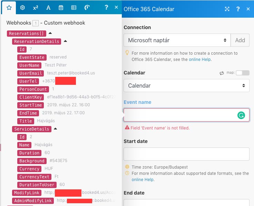Focus the Event name input field

(186, 115)
